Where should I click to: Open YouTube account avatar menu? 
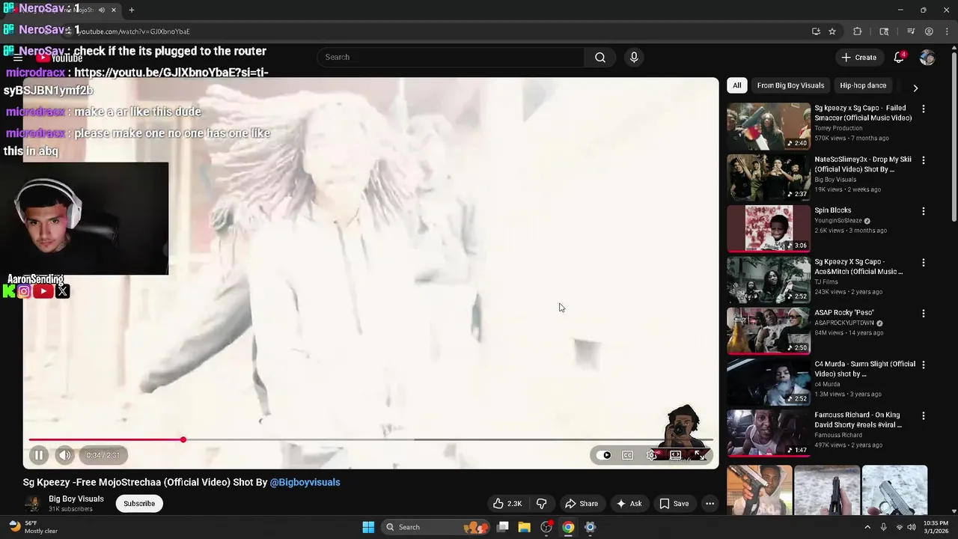(927, 57)
